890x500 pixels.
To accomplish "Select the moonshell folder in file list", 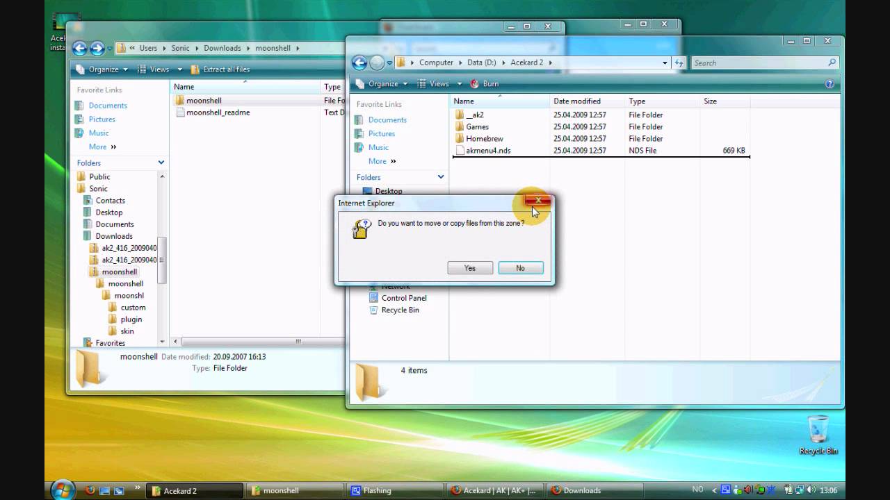I will 204,101.
